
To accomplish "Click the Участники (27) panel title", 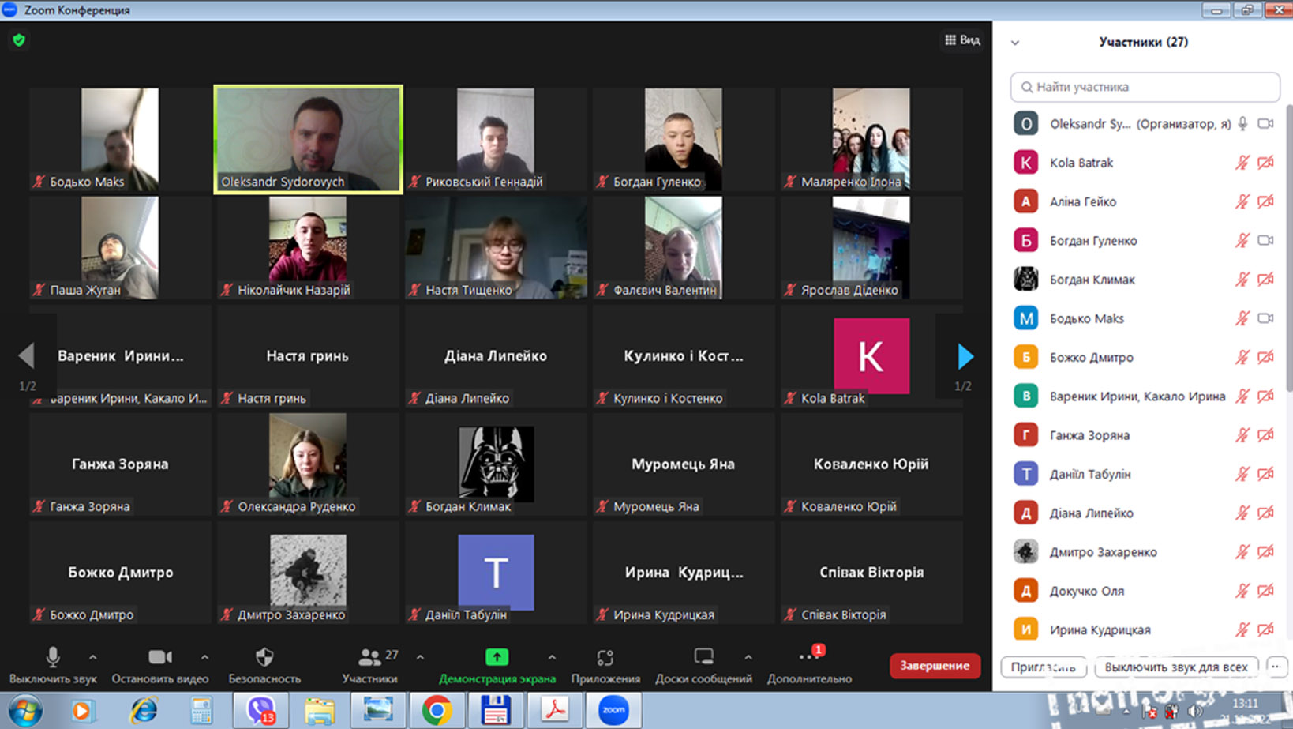I will tap(1143, 42).
